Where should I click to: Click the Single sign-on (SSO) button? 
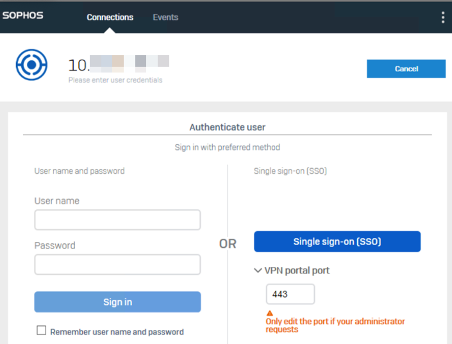coord(337,242)
